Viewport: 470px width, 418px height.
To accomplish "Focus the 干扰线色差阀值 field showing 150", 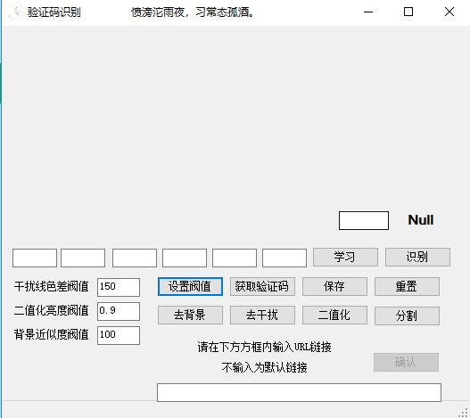I will [119, 287].
